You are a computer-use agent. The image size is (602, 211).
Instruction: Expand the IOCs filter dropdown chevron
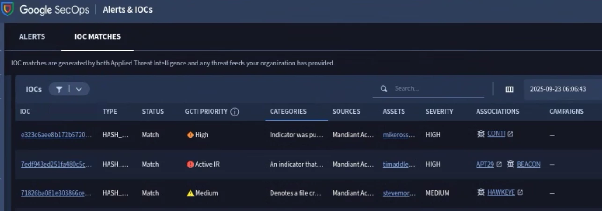tap(79, 89)
